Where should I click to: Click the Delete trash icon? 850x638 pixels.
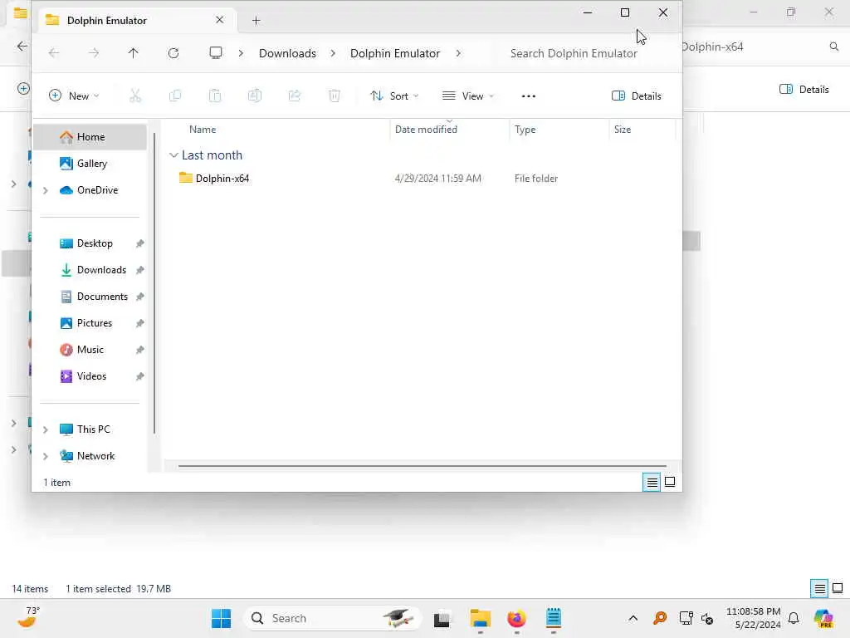(x=335, y=96)
